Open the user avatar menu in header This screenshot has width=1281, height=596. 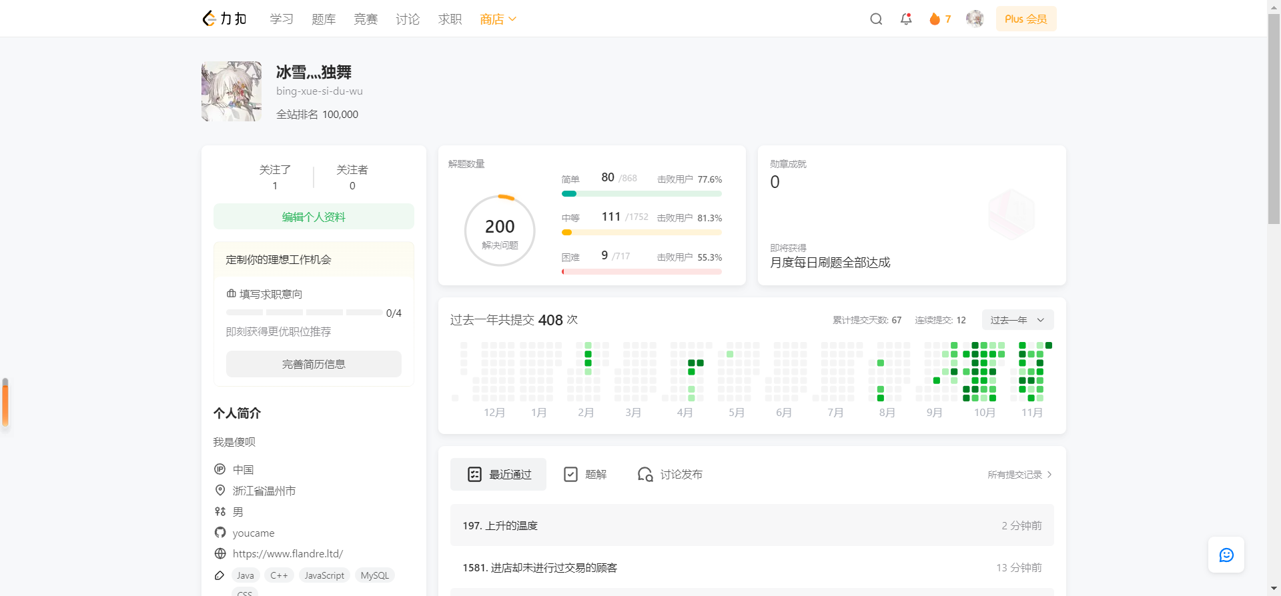pos(975,19)
